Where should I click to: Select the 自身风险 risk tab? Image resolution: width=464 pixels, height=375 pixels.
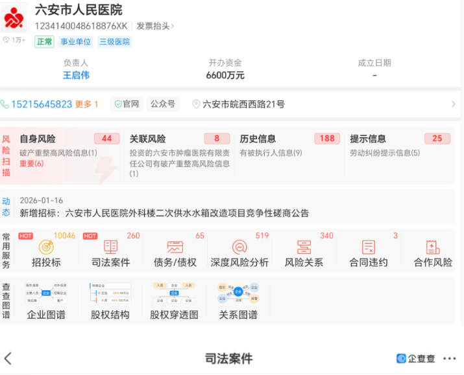38,139
